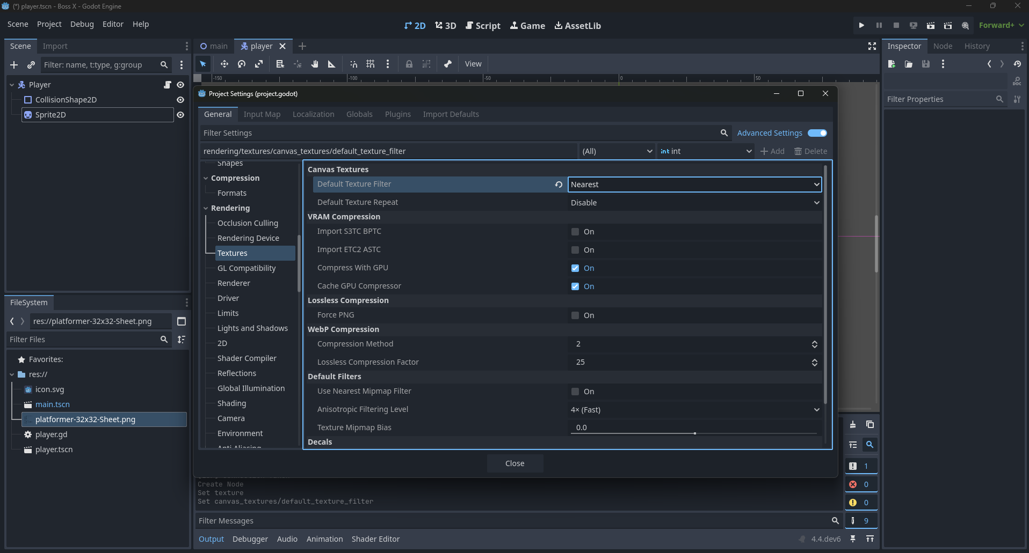Click the Movie Maker mode icon
Viewport: 1029px width, 553px height.
click(966, 25)
